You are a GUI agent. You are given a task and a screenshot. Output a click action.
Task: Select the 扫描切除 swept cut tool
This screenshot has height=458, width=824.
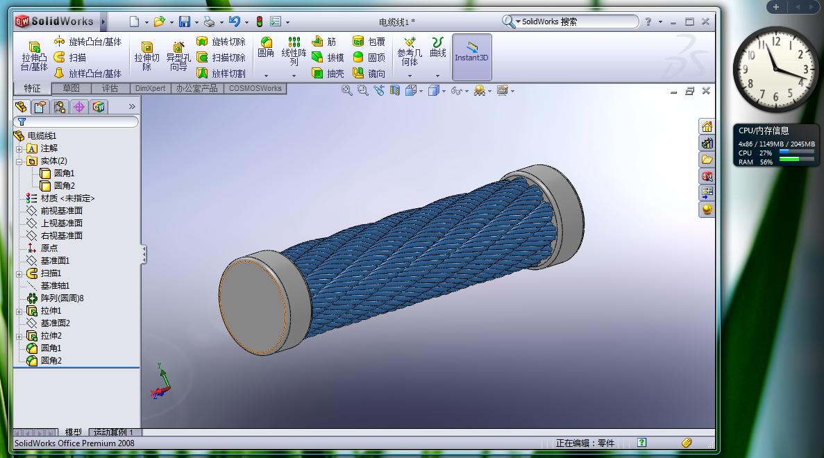(x=221, y=57)
